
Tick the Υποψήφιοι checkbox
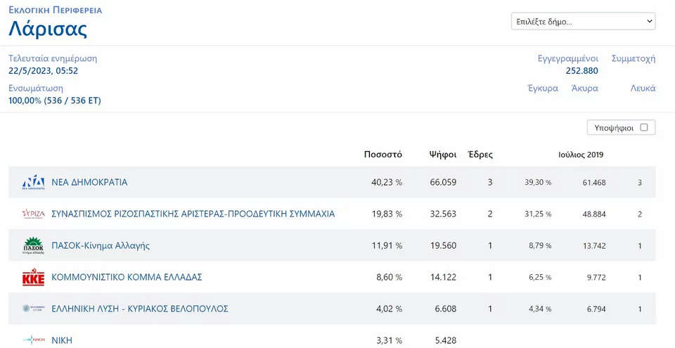(644, 127)
